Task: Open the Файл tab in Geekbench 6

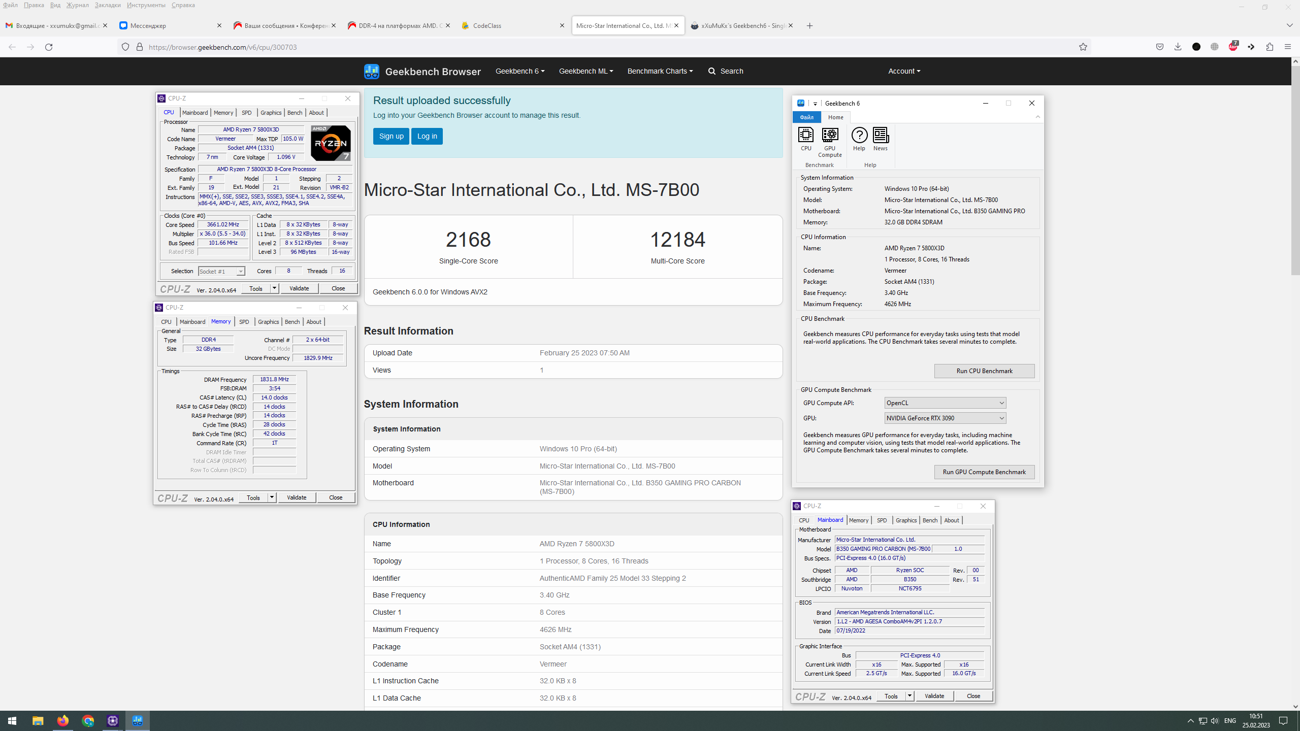Action: (807, 117)
